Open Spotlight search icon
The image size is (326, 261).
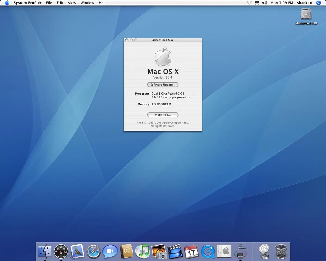click(x=319, y=3)
